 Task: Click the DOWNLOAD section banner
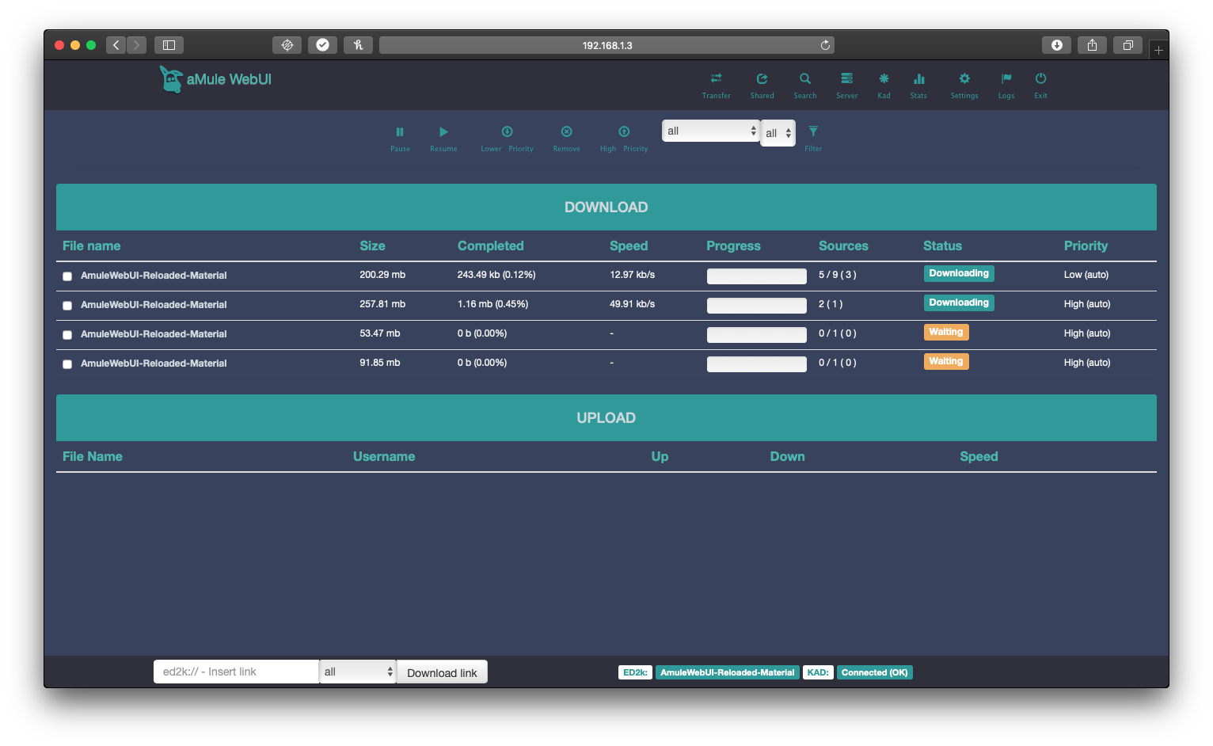[x=606, y=207]
